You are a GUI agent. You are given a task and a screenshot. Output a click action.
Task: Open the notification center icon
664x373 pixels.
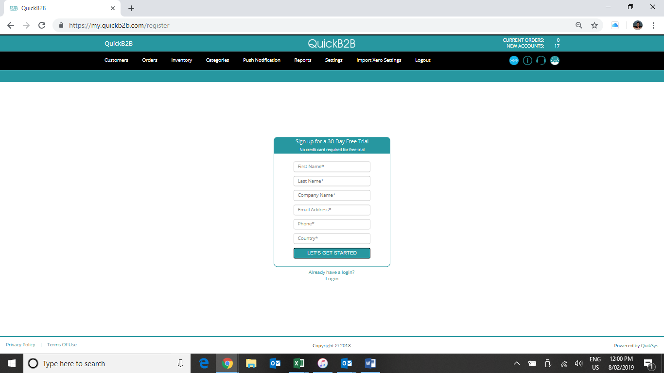pyautogui.click(x=648, y=363)
